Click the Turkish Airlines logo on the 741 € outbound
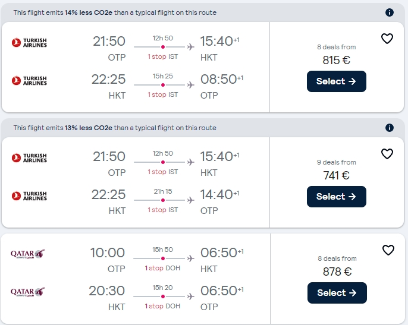 (x=29, y=157)
